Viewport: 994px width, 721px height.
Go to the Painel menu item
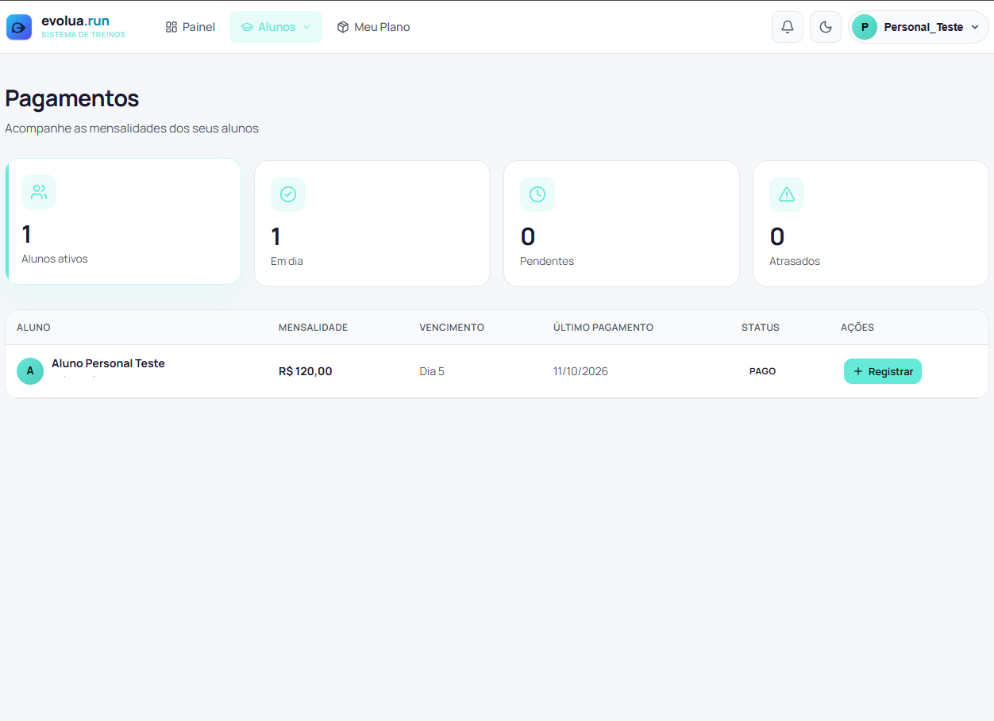click(x=191, y=27)
